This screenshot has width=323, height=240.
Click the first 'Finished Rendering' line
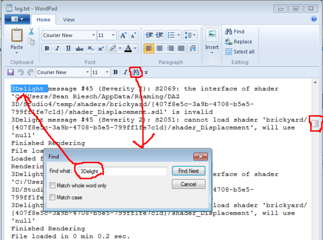(x=48, y=143)
